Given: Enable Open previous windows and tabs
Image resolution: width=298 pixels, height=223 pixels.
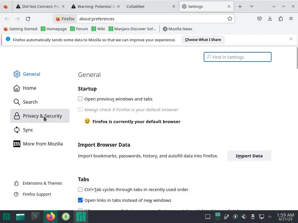Looking at the screenshot, I should click(80, 99).
